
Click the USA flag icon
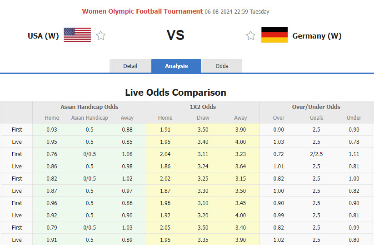coord(77,35)
